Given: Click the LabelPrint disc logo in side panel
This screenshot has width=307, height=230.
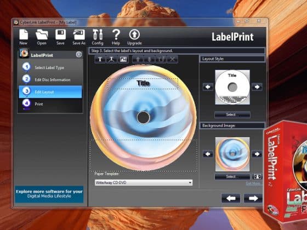Looking at the screenshot, I should click(24, 54).
